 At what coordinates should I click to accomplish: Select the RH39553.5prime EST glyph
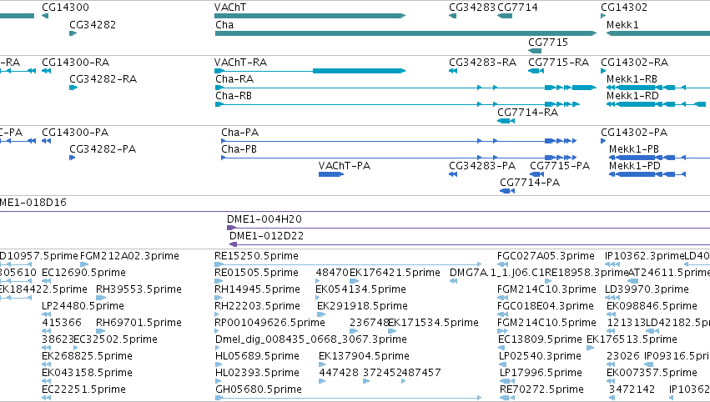click(101, 298)
